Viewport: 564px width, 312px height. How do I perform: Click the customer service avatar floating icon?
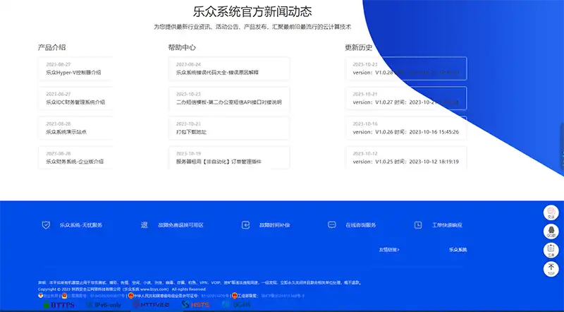pos(551,213)
